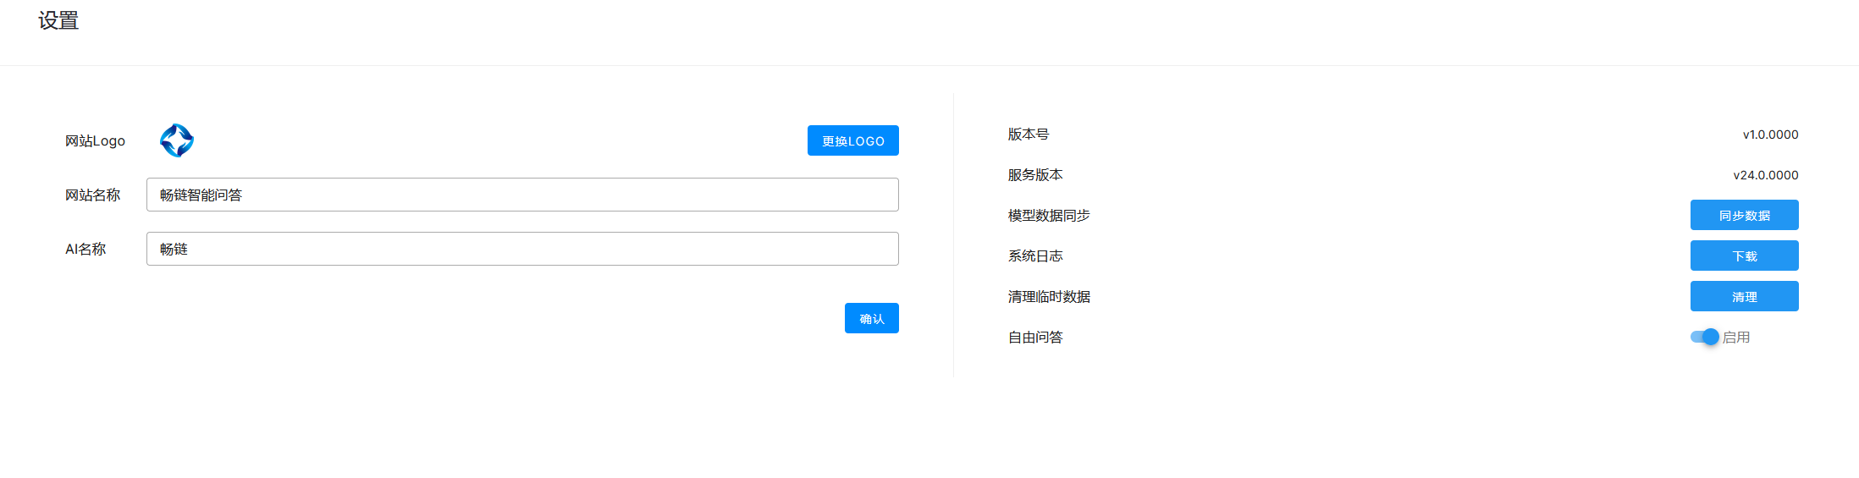The image size is (1859, 478).
Task: Click the AI名称 field label
Action: click(86, 249)
